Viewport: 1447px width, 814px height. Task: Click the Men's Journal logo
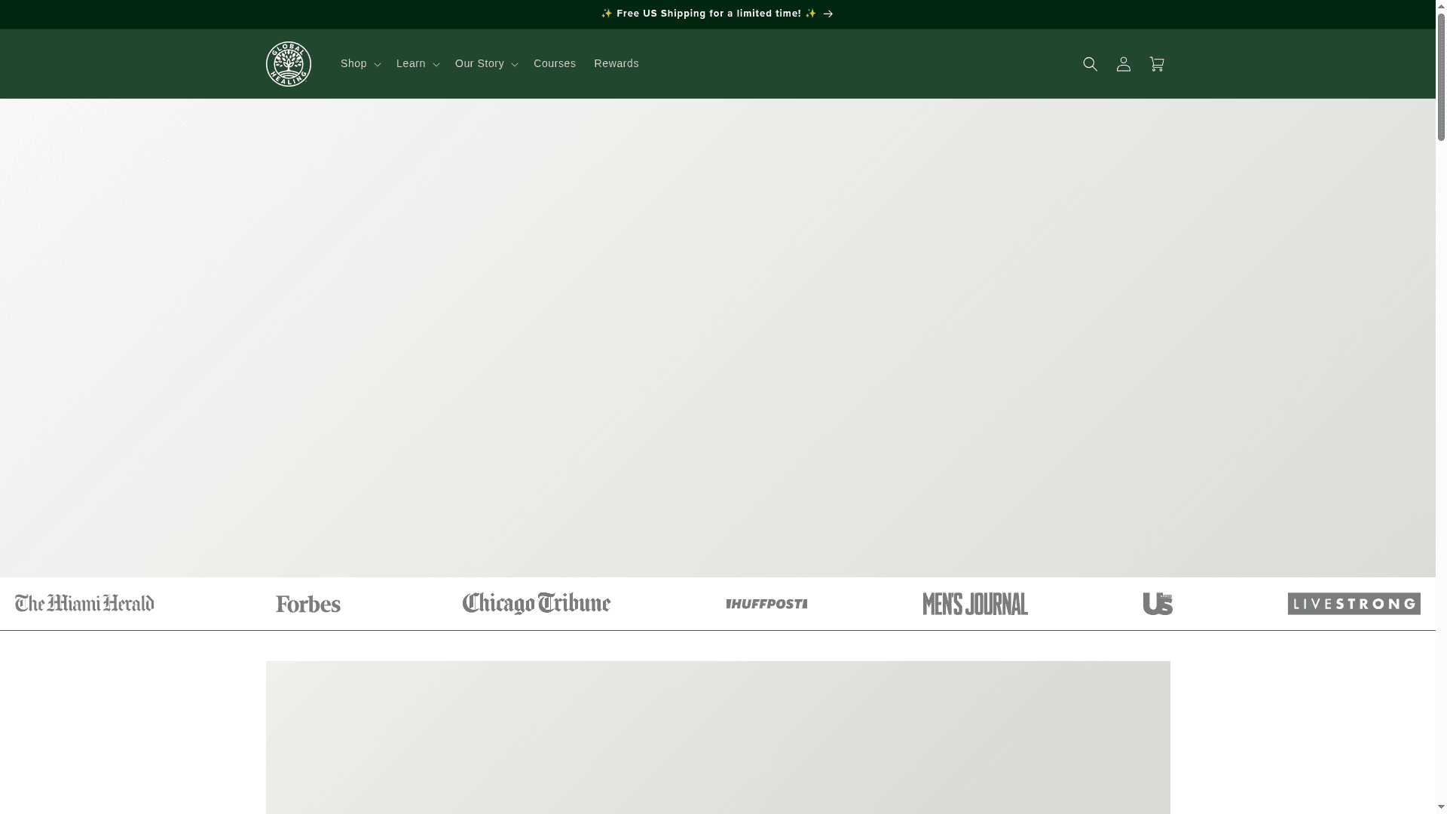tap(975, 604)
